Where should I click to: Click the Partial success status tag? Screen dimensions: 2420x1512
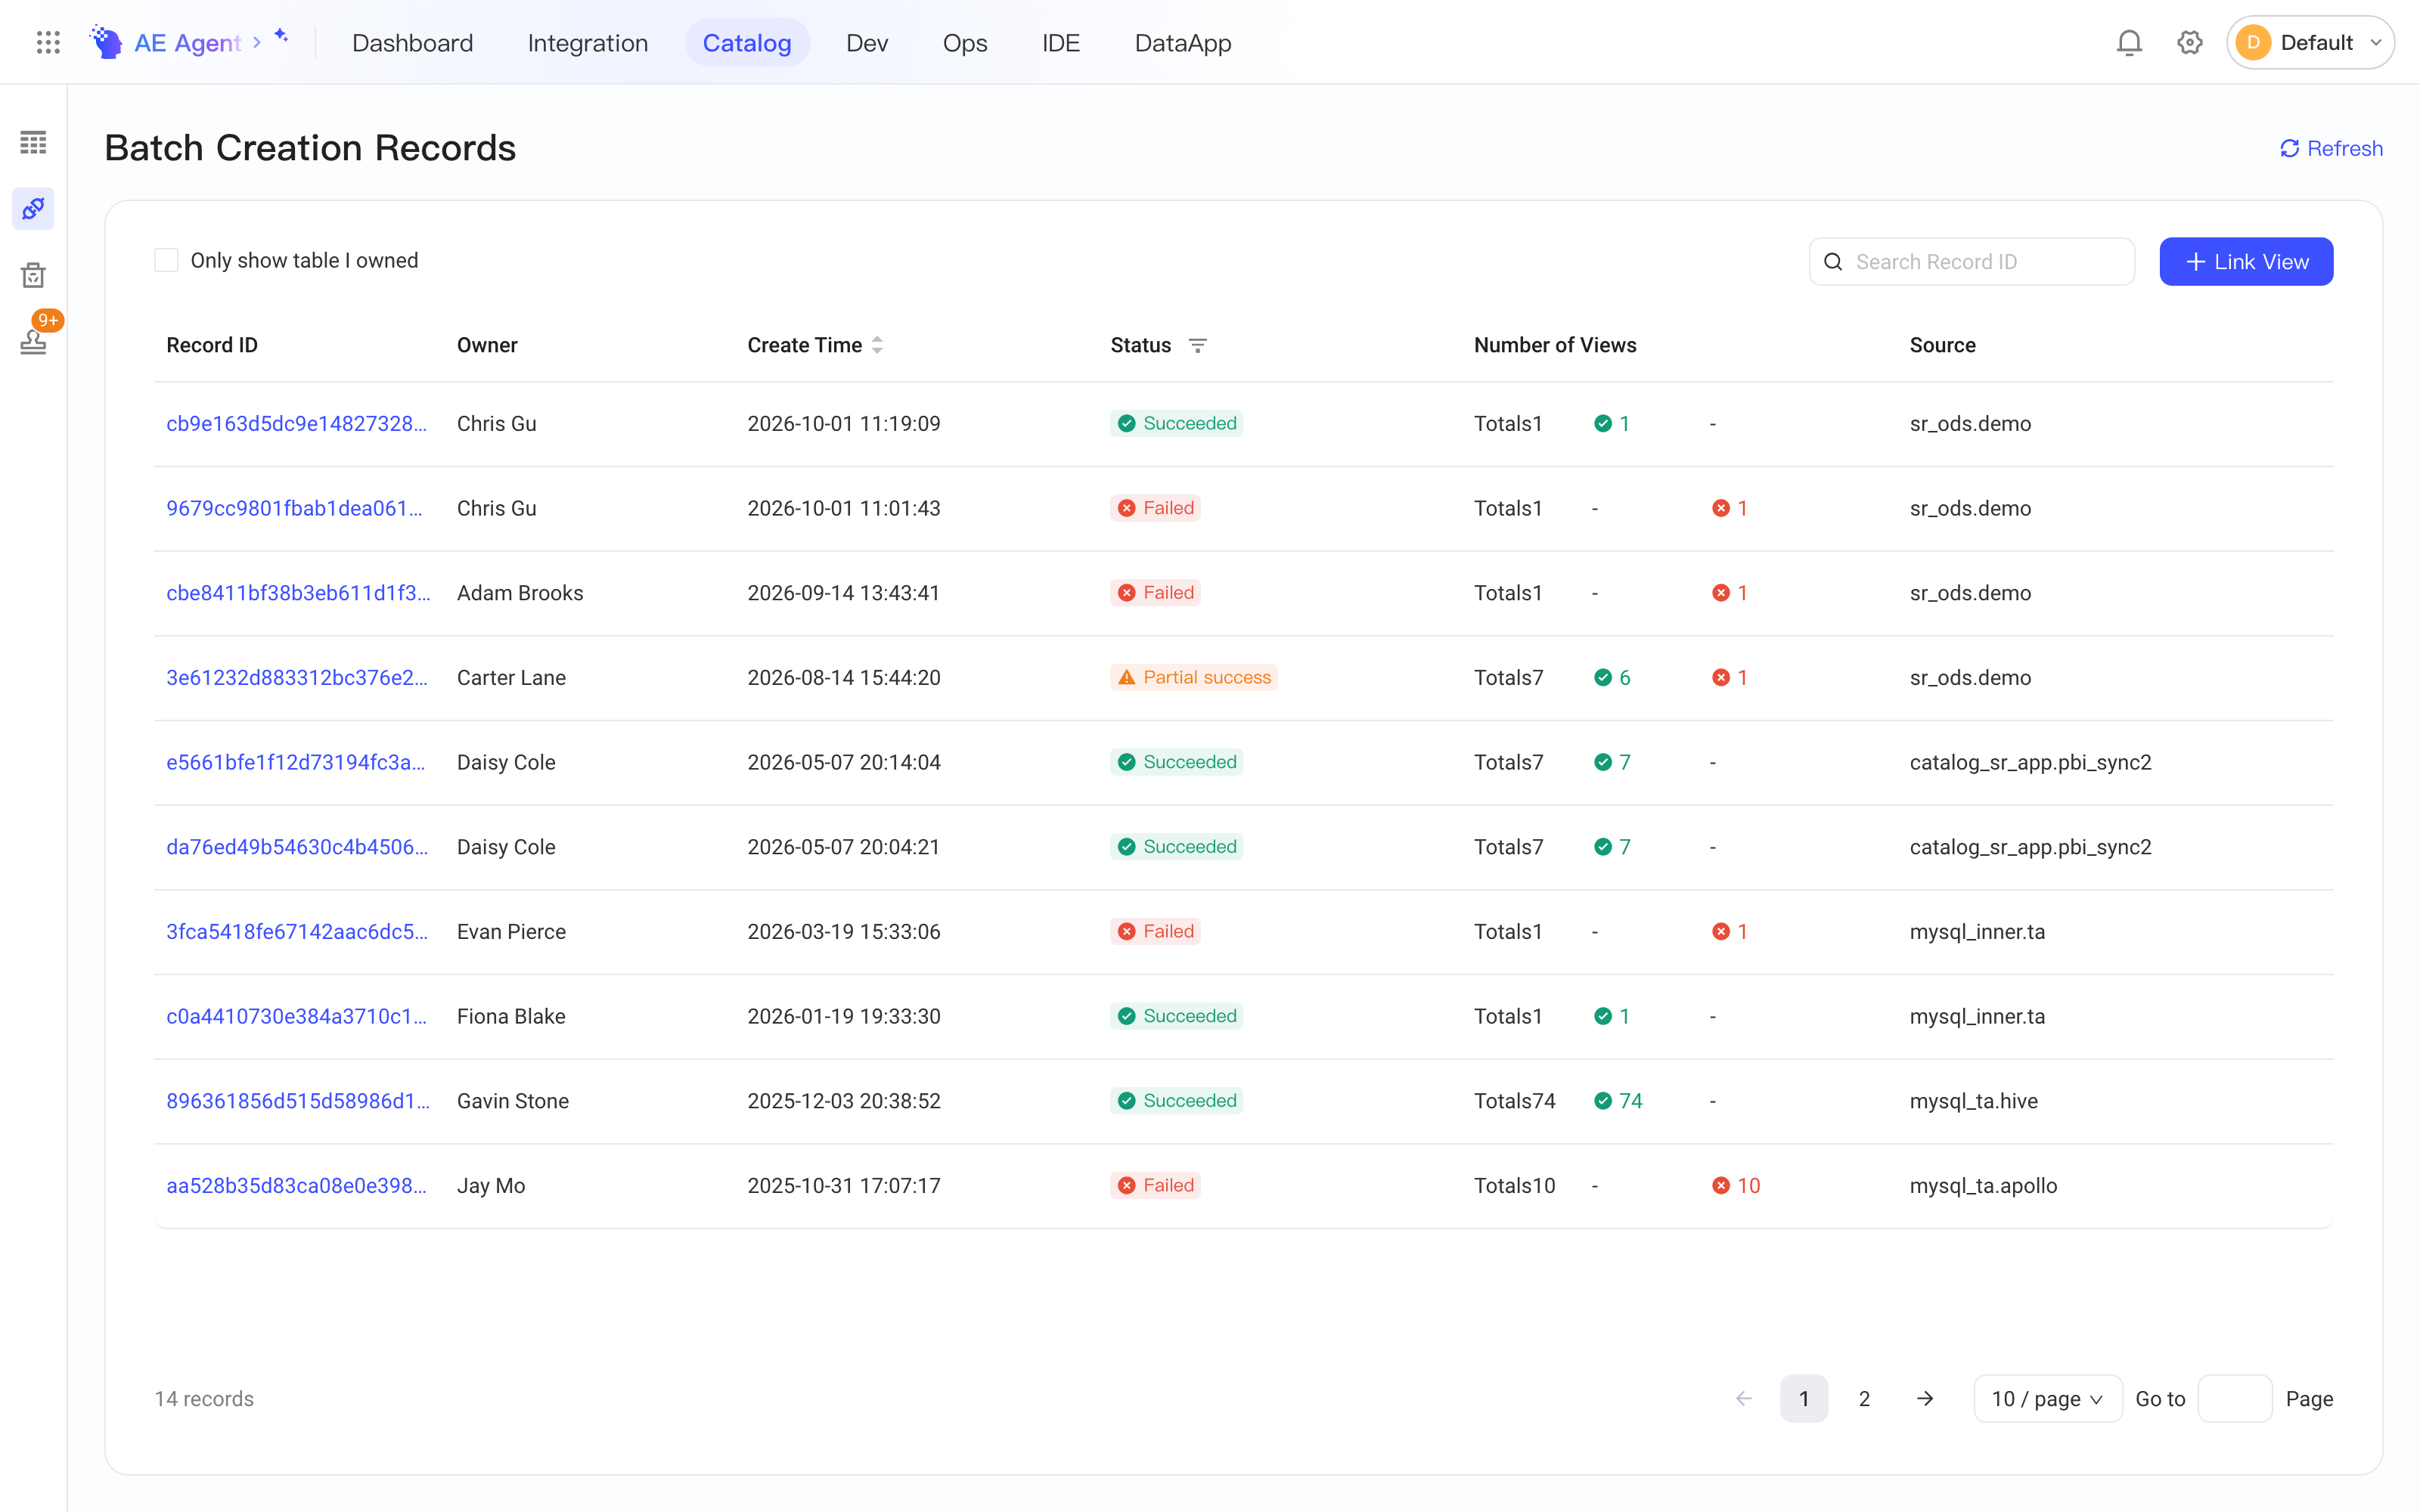coord(1193,677)
